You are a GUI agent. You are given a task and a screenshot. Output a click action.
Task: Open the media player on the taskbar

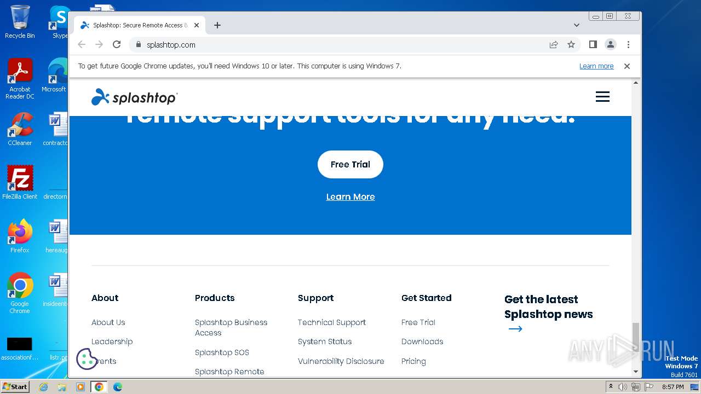[81, 387]
